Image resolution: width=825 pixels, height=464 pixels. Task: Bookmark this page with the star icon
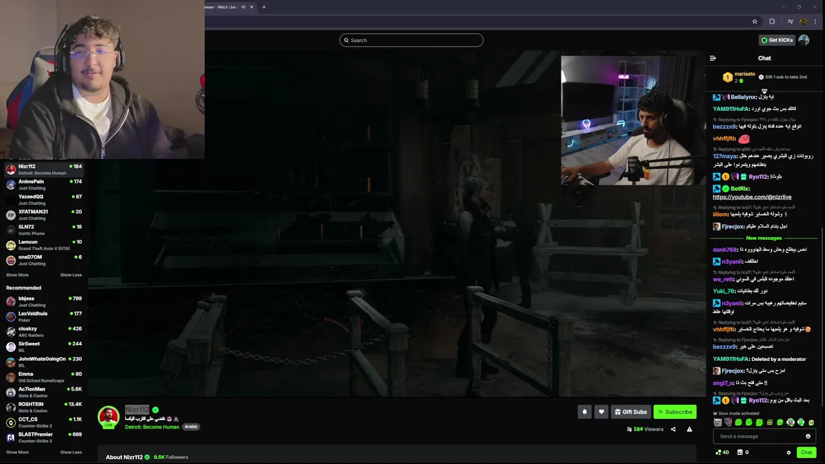[755, 21]
